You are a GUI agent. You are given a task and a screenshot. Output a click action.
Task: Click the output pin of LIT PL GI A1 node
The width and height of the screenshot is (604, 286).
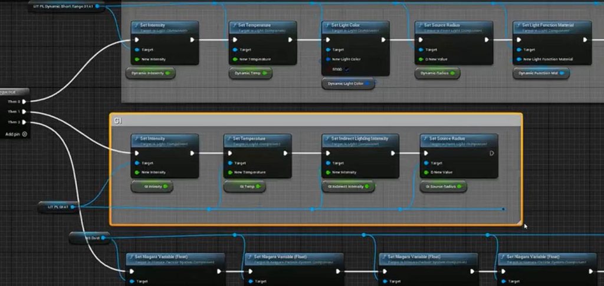[x=80, y=207]
